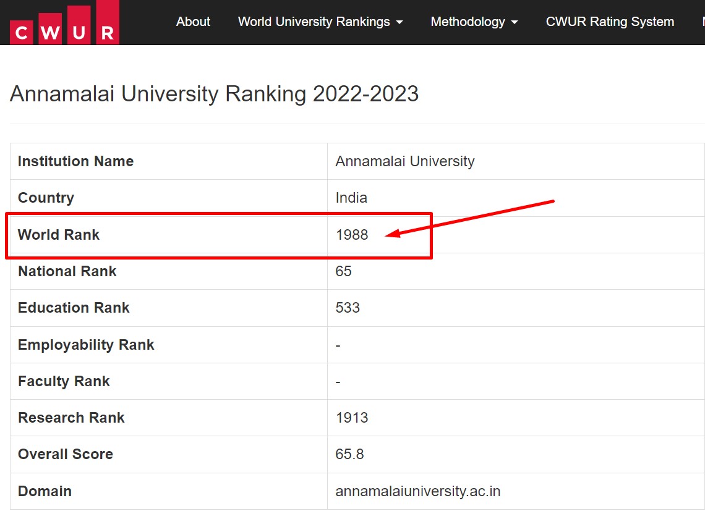Select the Employability Rank label
The image size is (705, 511).
pyautogui.click(x=86, y=345)
